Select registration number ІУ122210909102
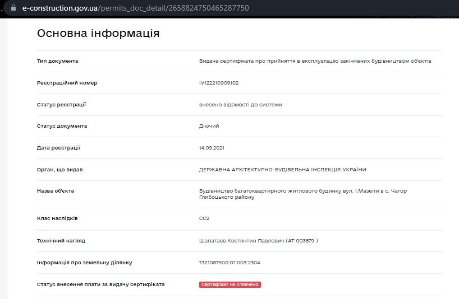 click(x=219, y=83)
